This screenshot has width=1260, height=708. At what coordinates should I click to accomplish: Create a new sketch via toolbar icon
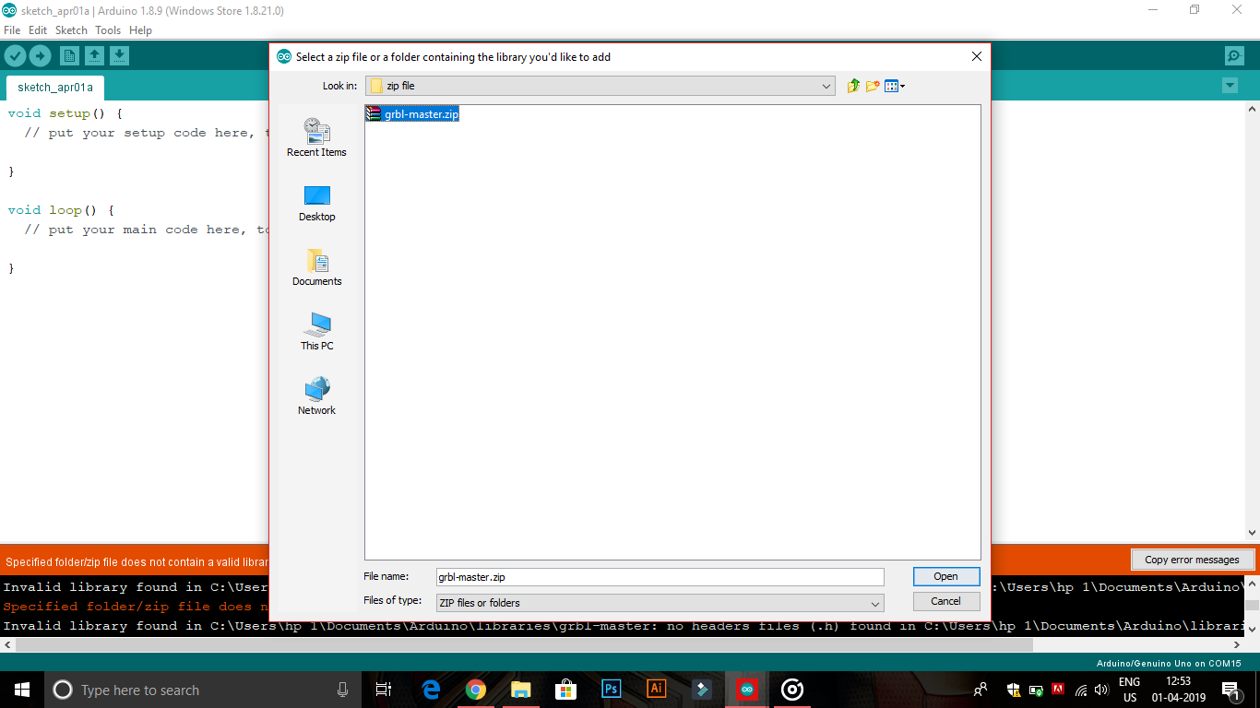(x=69, y=55)
